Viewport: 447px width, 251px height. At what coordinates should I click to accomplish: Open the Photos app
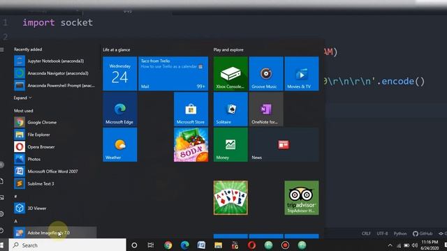coord(54,159)
